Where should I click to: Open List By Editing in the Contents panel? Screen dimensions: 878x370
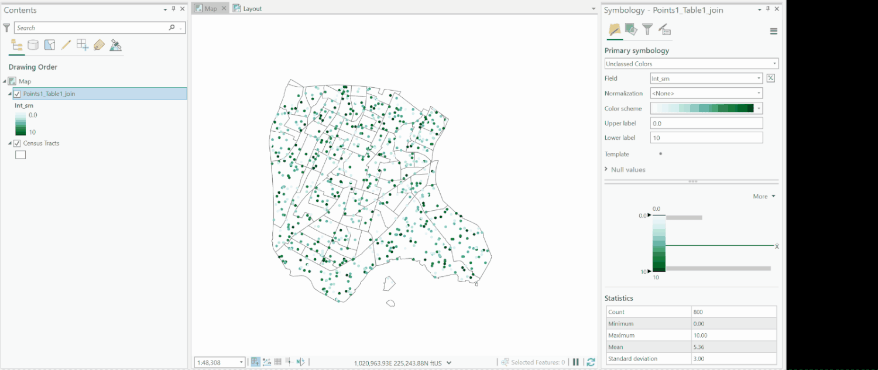click(66, 45)
